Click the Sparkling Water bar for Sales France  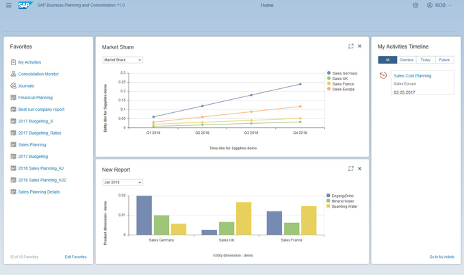(x=309, y=220)
